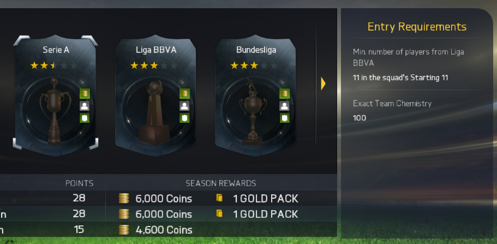
Task: Select the Bundesliga tournament card
Action: pos(255,96)
